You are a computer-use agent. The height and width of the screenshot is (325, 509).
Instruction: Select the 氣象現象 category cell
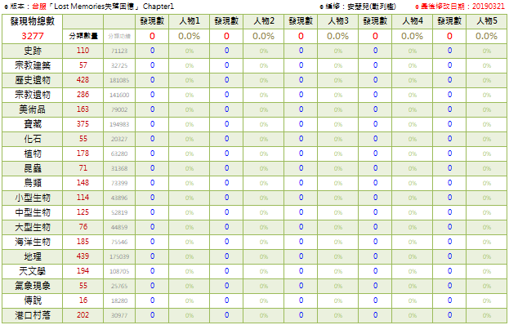coord(32,286)
